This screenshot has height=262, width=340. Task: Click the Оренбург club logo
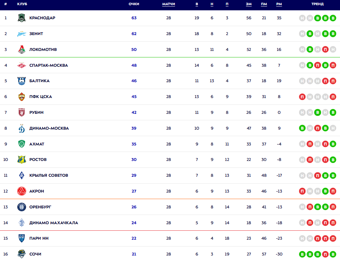pos(21,207)
